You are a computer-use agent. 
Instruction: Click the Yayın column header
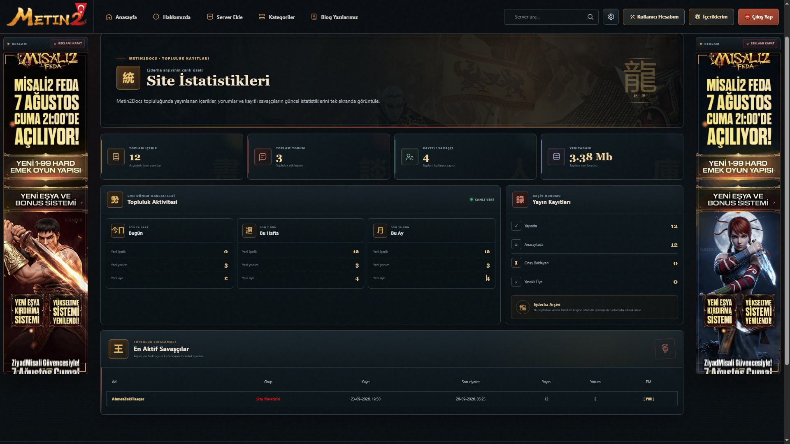[546, 382]
